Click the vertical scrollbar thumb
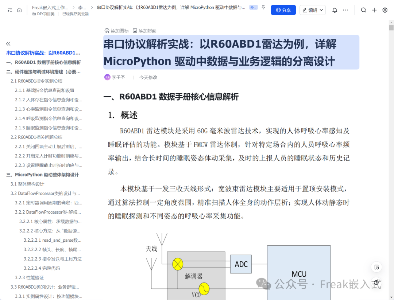This screenshot has width=394, height=300. coord(391,28)
